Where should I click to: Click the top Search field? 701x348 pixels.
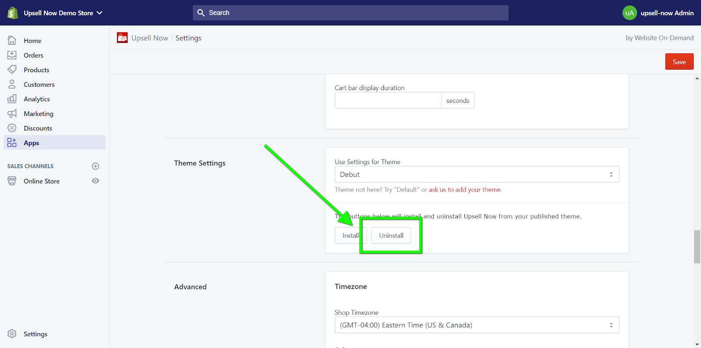pos(350,13)
